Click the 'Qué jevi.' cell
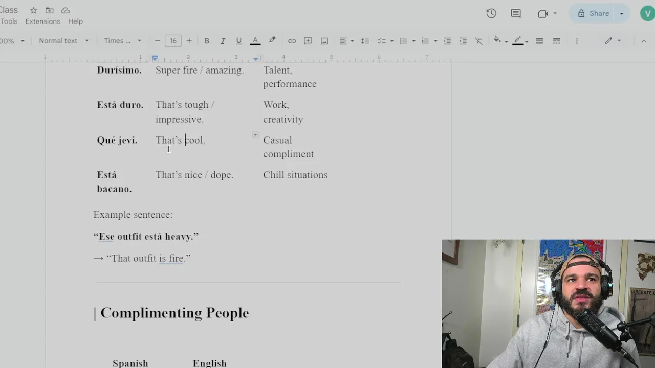Viewport: 655px width, 368px height. pos(117,140)
